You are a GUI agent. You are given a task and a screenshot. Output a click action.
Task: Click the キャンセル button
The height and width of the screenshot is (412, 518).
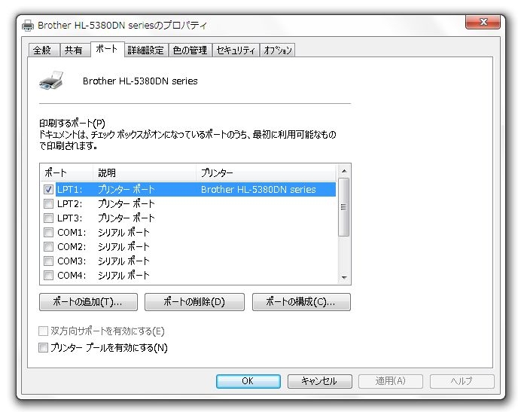319,381
